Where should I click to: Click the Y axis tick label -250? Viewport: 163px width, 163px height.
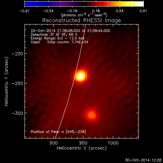(17, 83)
